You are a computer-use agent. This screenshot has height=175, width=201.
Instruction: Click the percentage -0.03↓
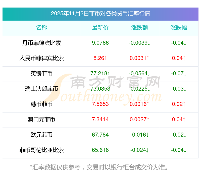(x=179, y=89)
